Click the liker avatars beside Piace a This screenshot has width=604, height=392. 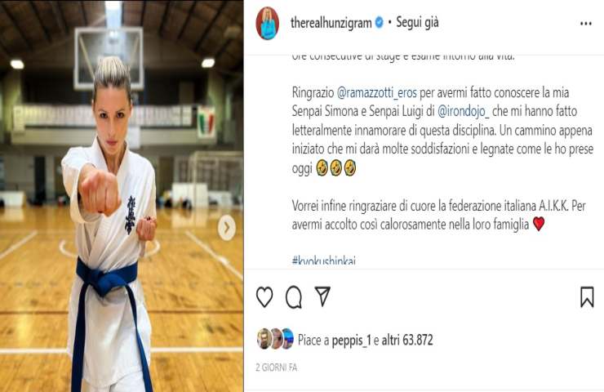(x=275, y=339)
